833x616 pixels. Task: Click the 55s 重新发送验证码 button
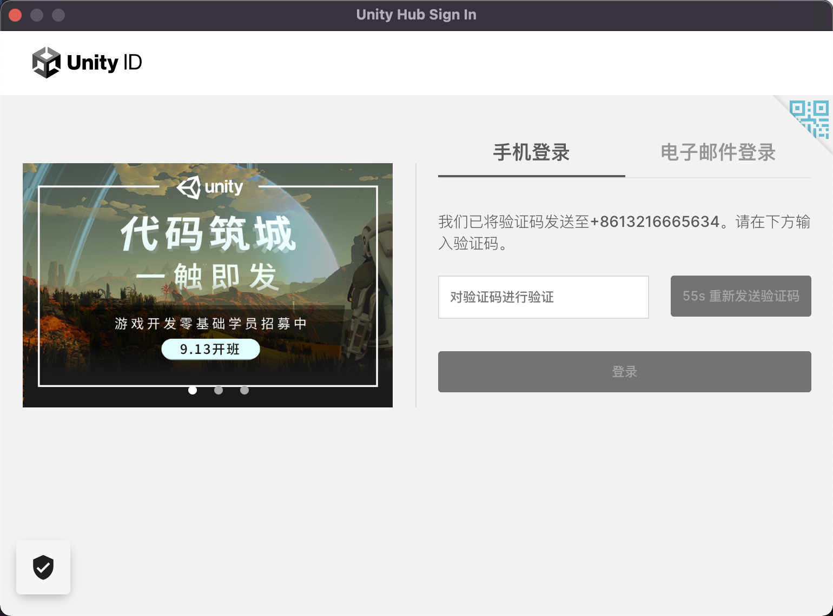point(741,296)
